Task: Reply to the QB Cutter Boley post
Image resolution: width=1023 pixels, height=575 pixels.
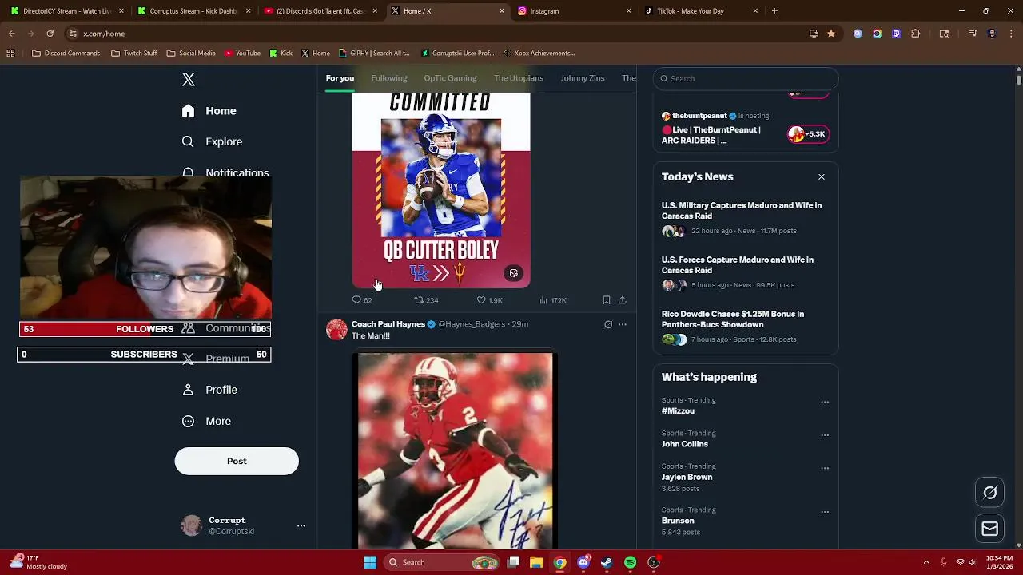Action: (x=362, y=300)
